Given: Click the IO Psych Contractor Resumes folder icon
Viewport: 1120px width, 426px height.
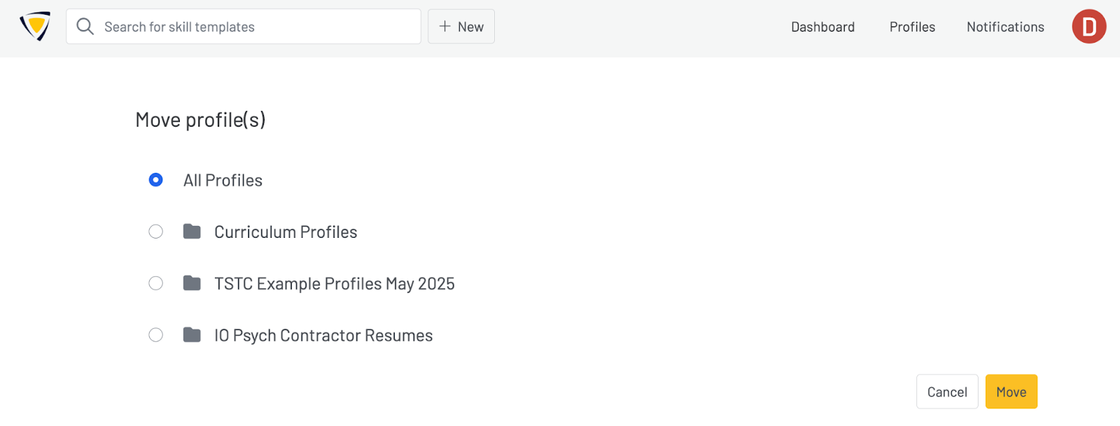Looking at the screenshot, I should pos(192,335).
